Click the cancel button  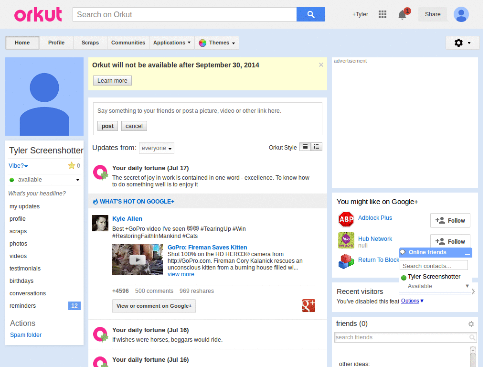point(134,126)
